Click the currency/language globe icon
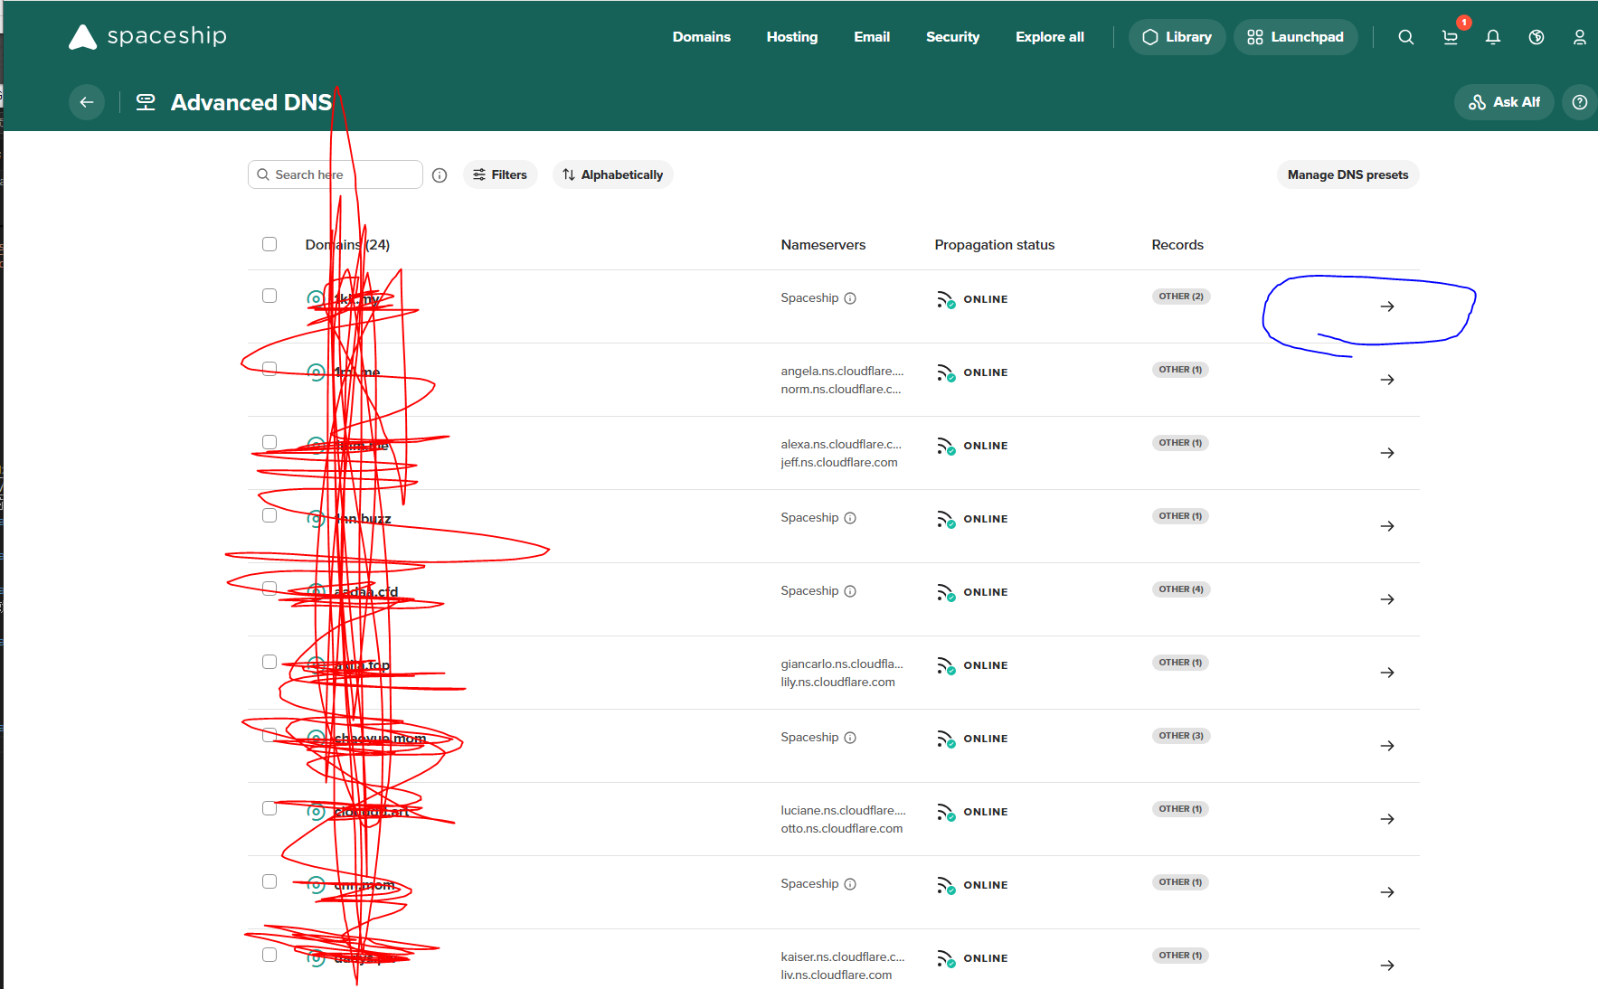The image size is (1598, 989). coord(1537,37)
